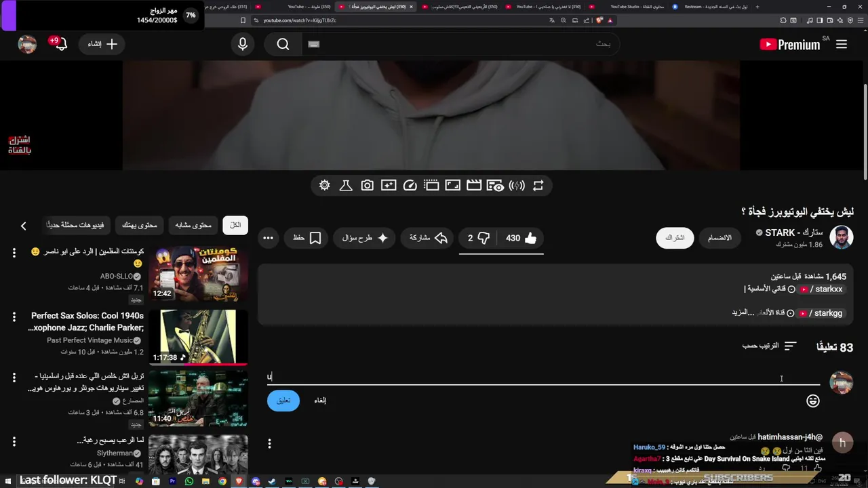Click the dotted-frame cinema mode icon
Screen dimensions: 868x488
431,185
